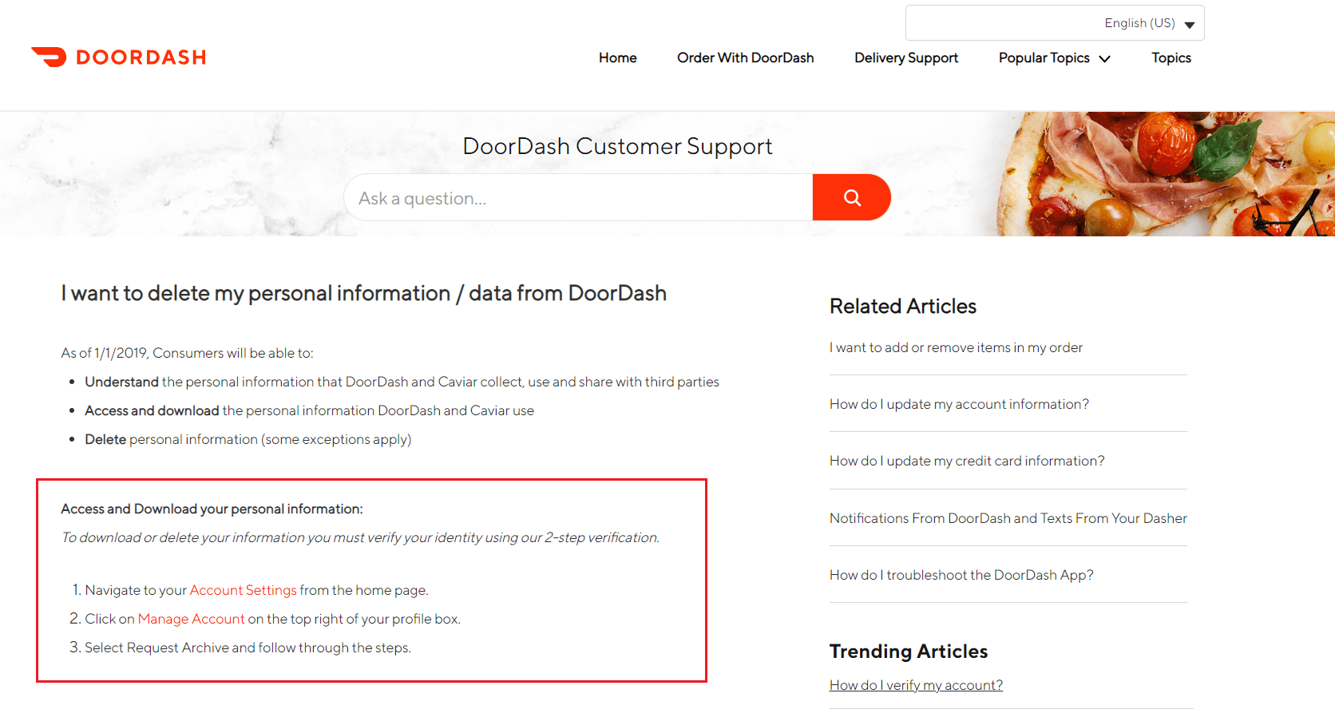Select the Topics nav item

click(1171, 58)
